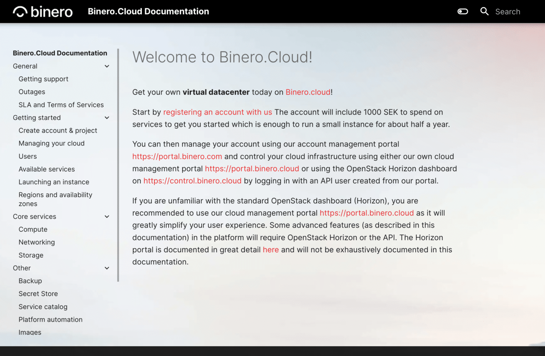Open the Service catalog page

coord(43,307)
